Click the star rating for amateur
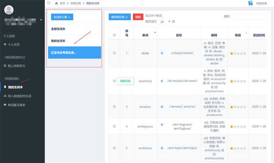 [x=238, y=107]
